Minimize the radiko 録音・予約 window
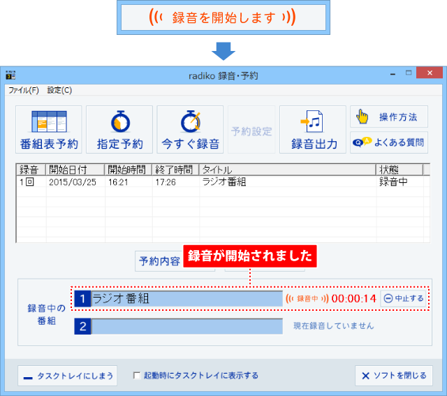 (x=393, y=74)
